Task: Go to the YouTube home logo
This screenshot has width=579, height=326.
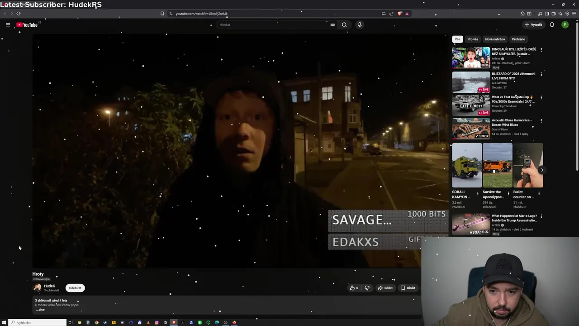Action: click(27, 25)
